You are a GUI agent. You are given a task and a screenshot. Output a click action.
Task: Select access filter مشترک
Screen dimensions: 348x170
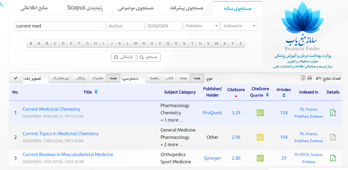pyautogui.click(x=98, y=78)
